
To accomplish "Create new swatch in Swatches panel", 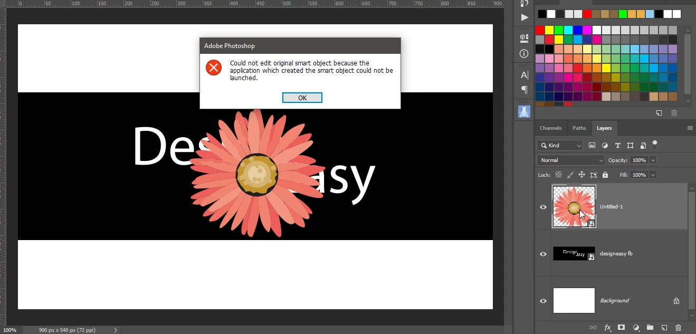I will click(659, 113).
